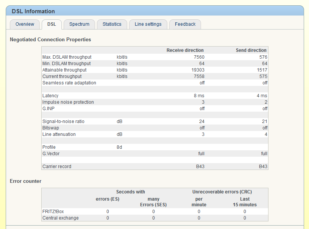The height and width of the screenshot is (229, 309).
Task: Go to the Line settings tab
Action: pos(148,24)
